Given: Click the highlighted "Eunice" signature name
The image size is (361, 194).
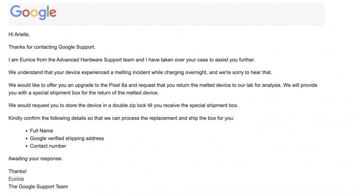Looking at the screenshot, I should (x=16, y=179).
